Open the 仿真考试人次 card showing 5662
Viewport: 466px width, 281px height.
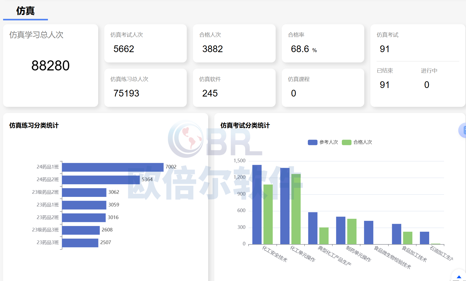(145, 43)
